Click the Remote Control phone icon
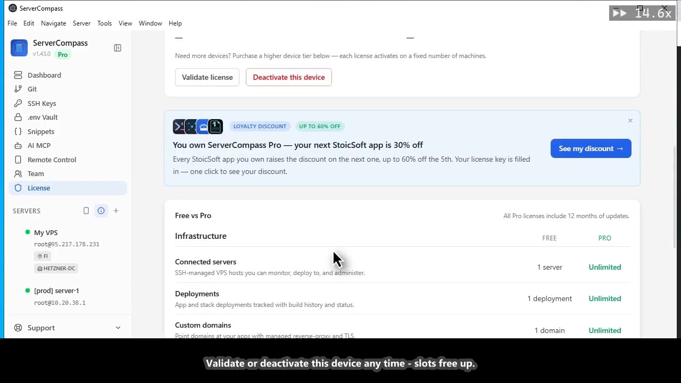 pos(18,160)
